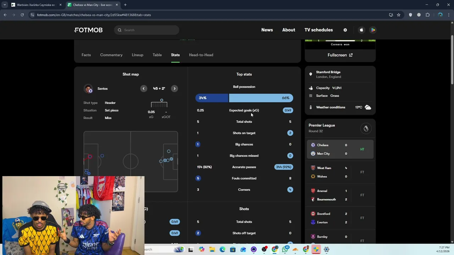Click the browser address bar URL
The image size is (454, 255).
point(94,15)
